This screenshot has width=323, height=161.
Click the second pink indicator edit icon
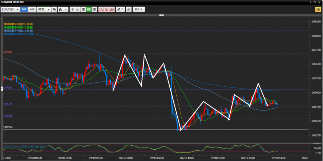coord(106,9)
